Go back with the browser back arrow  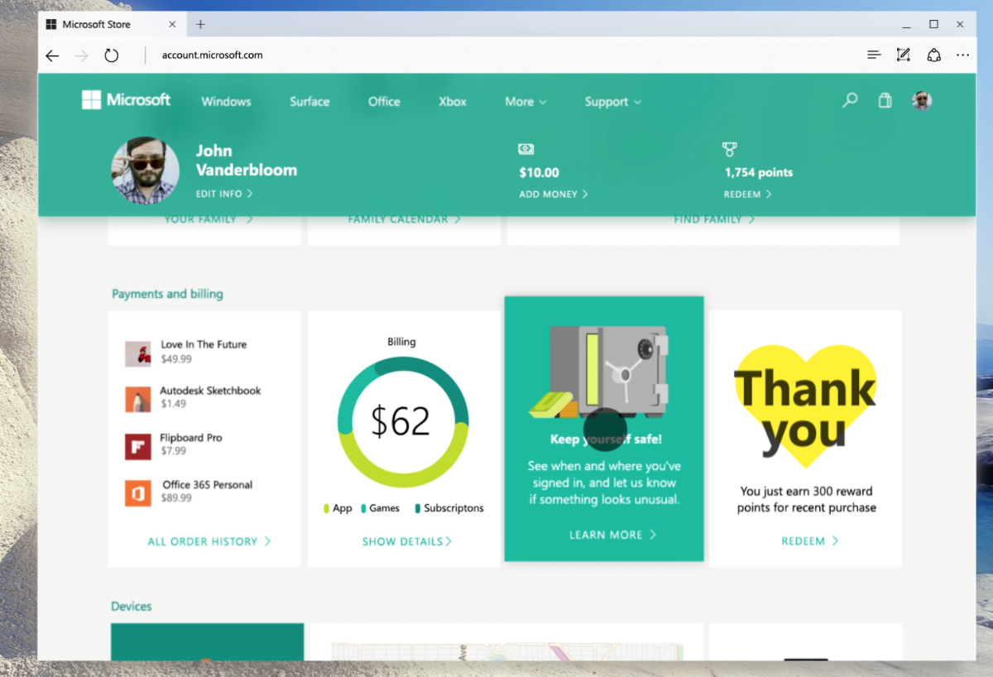click(52, 55)
